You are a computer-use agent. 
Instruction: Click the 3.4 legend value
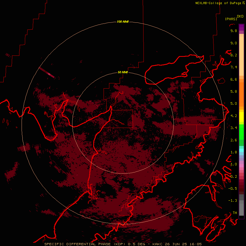click(234, 128)
